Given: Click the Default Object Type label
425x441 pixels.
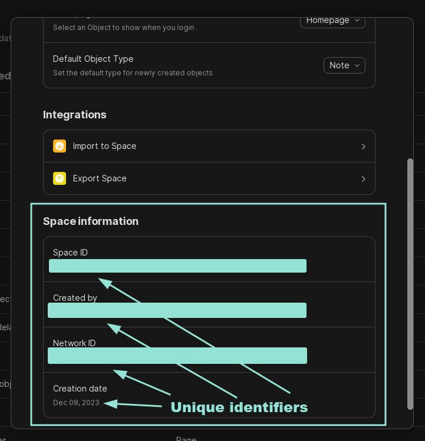Looking at the screenshot, I should point(93,59).
